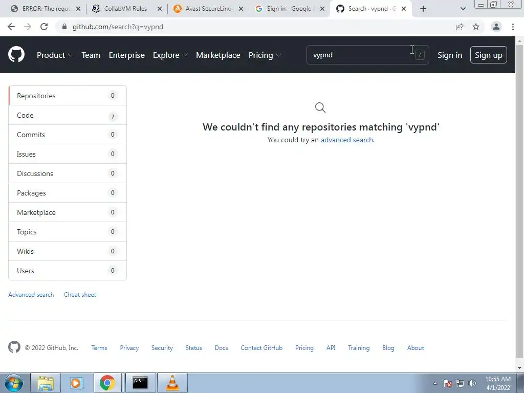This screenshot has height=393, width=524.
Task: Open the Enterprise menu item
Action: (127, 55)
